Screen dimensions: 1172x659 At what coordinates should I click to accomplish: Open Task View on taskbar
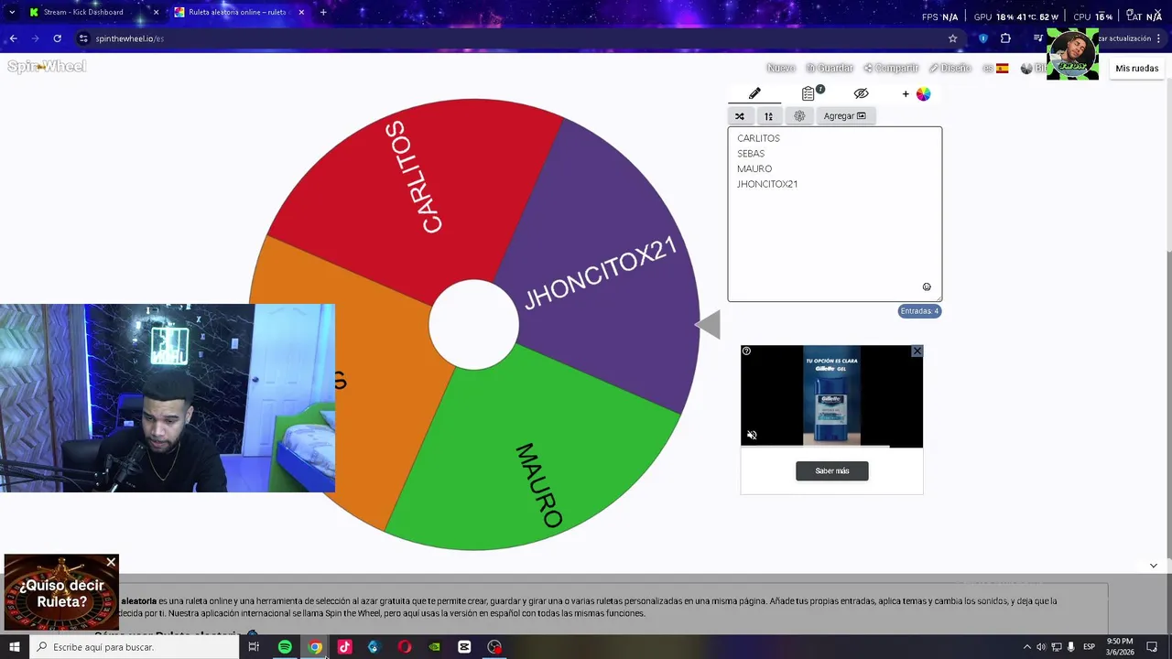click(254, 647)
